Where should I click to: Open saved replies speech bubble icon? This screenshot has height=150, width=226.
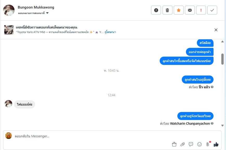191,144
